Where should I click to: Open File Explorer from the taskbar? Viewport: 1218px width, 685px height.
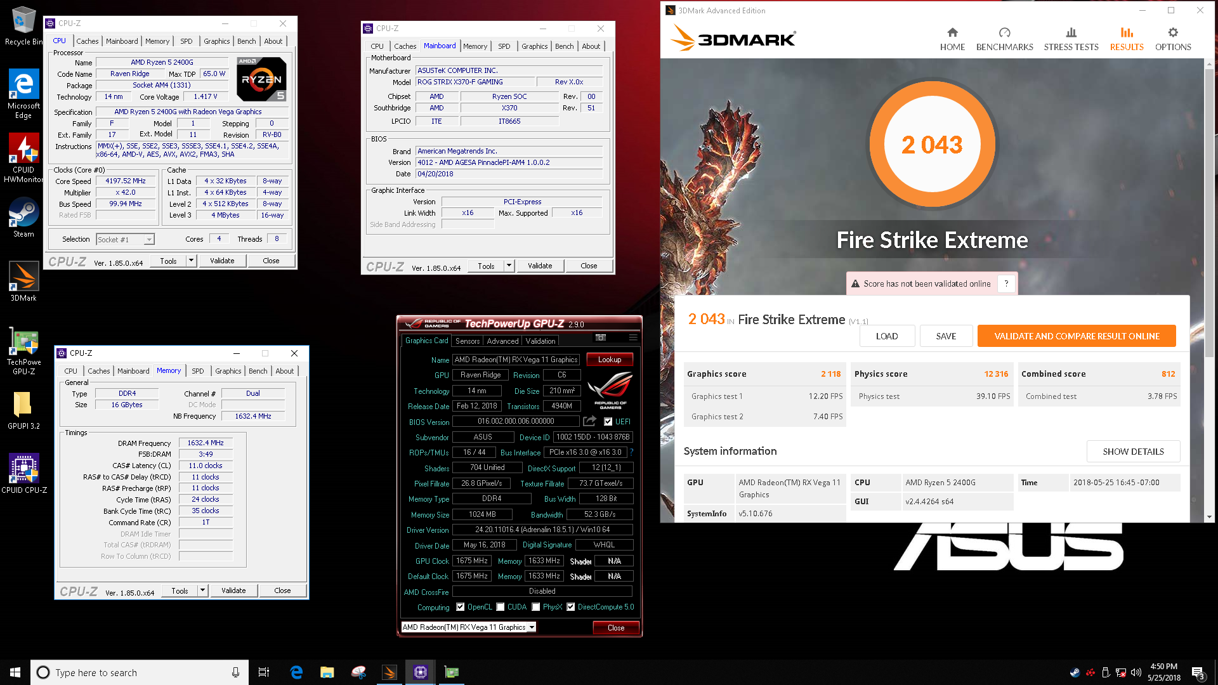[327, 672]
